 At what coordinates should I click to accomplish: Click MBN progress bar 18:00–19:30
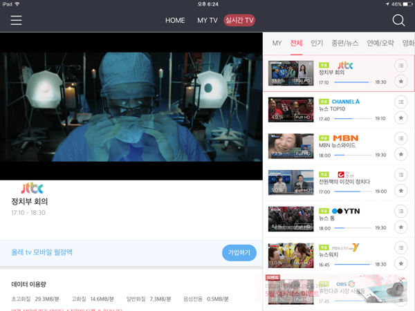pyautogui.click(x=353, y=155)
